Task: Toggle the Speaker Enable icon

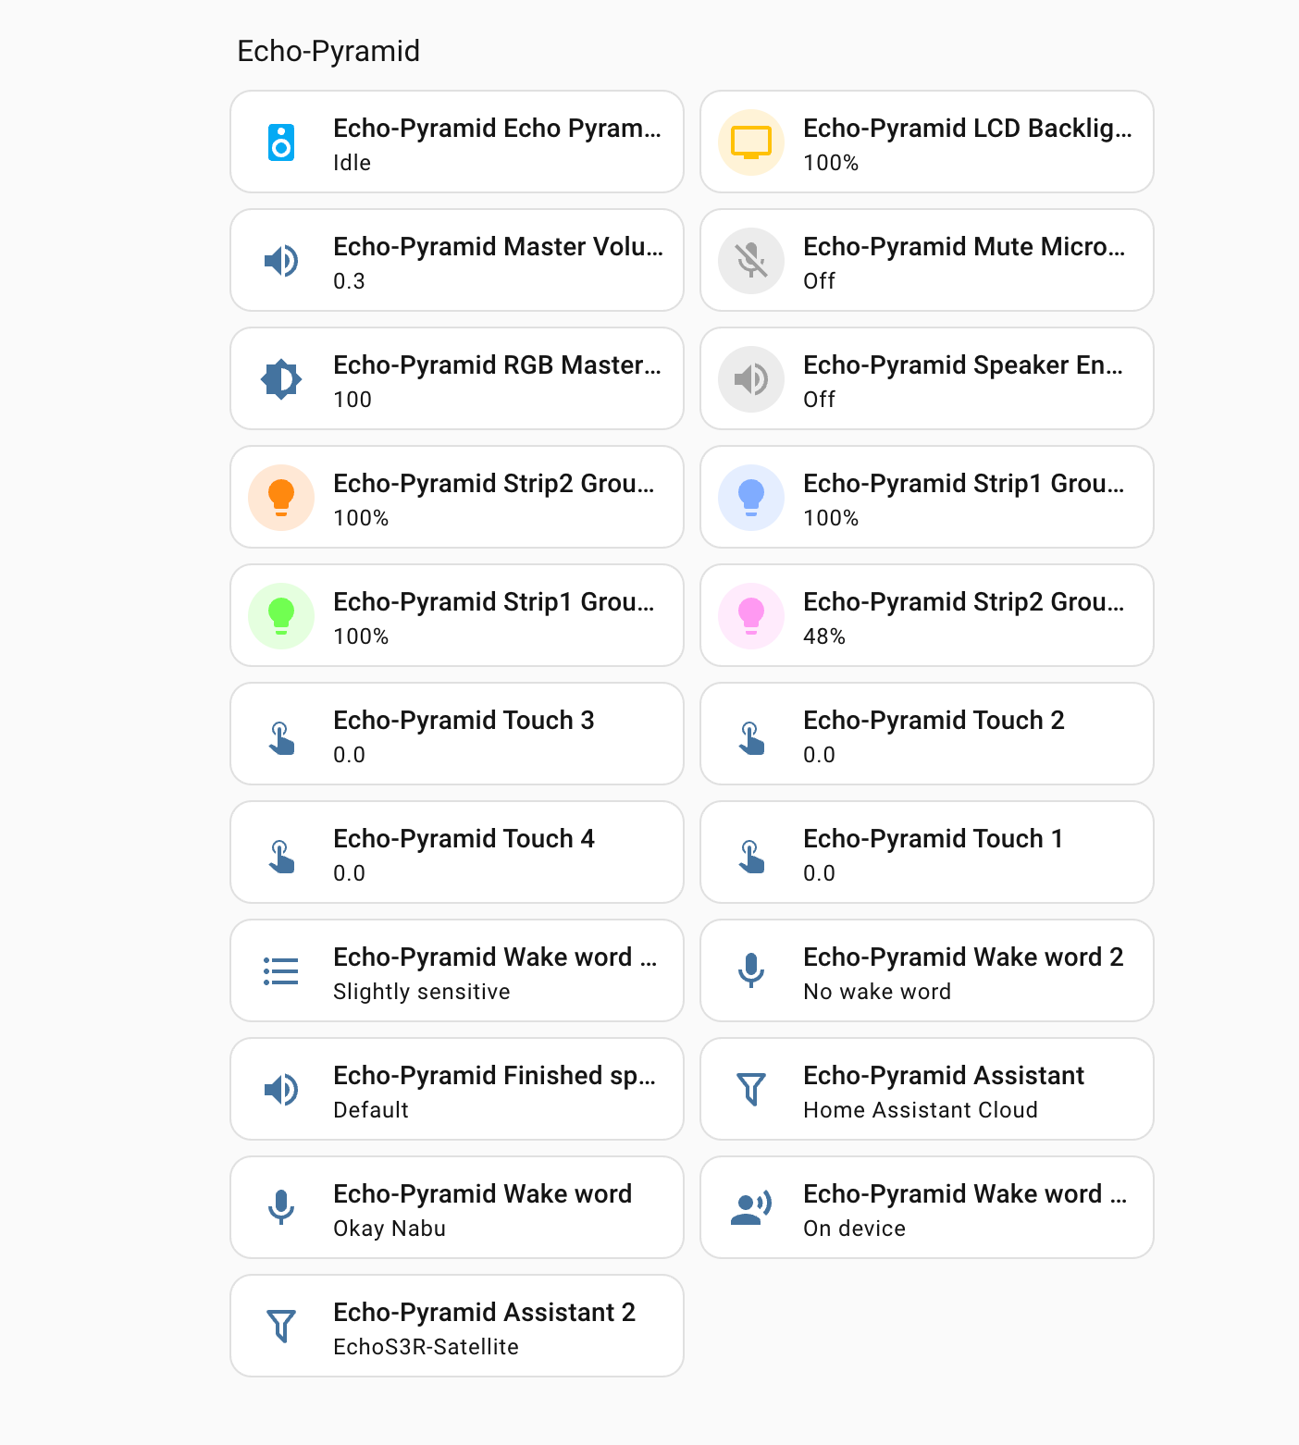Action: [751, 379]
